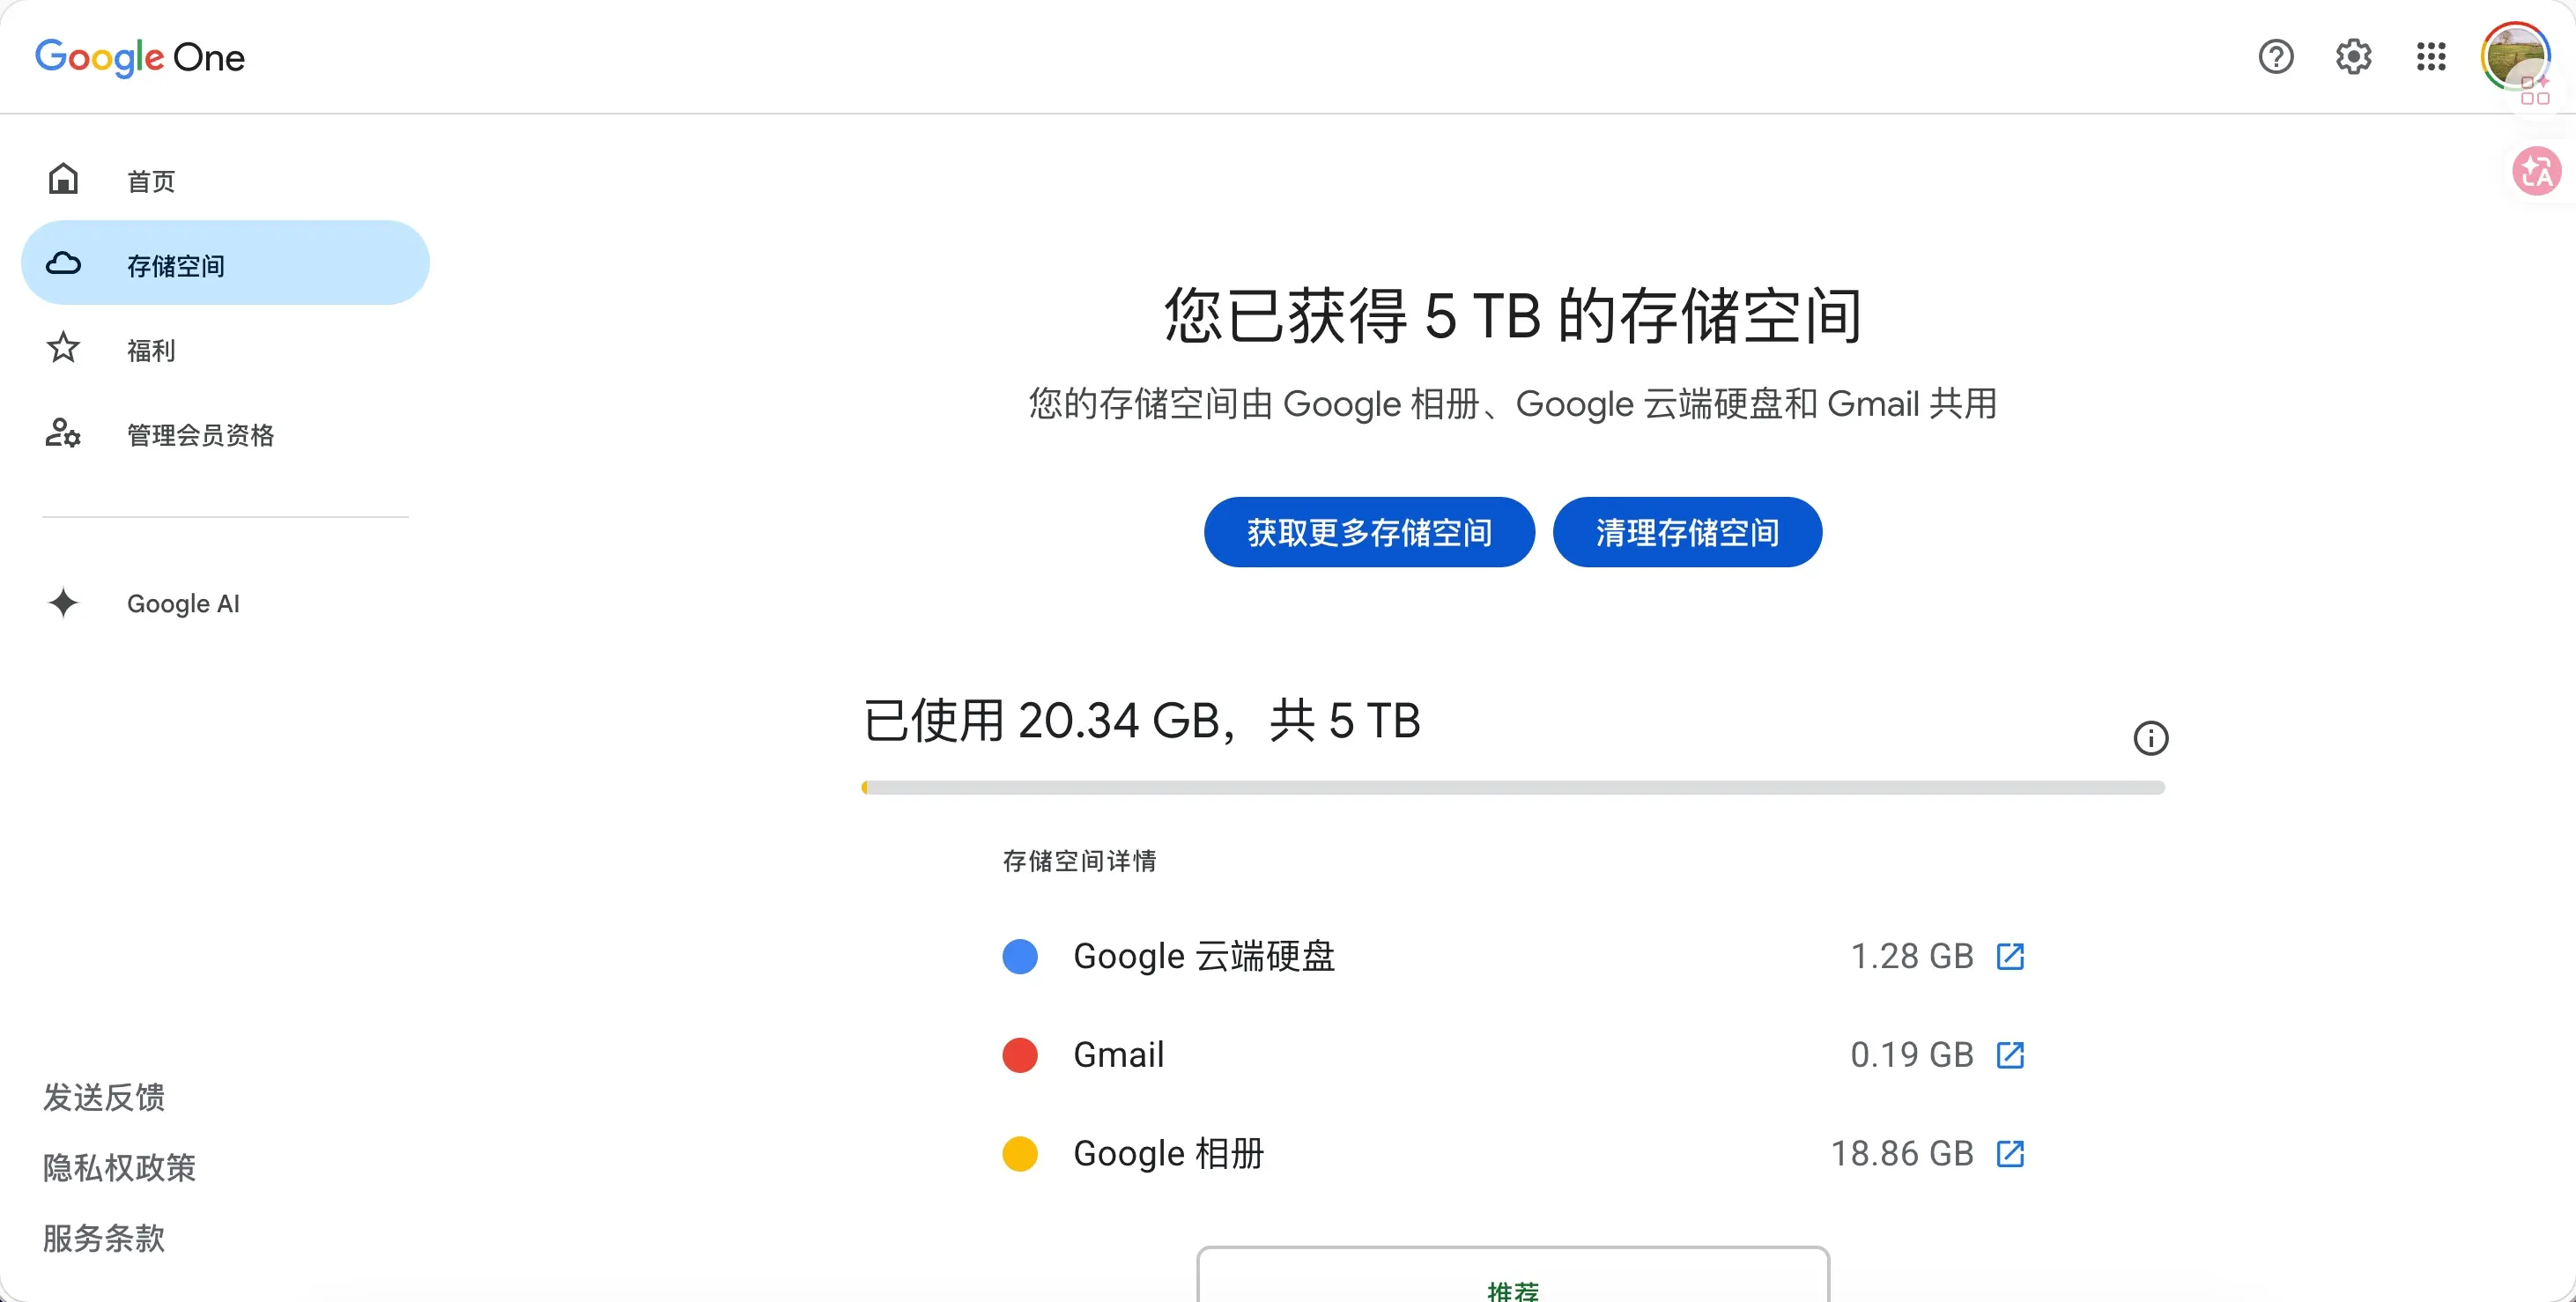Click the yellow Google 相册 color dot
2576x1302 pixels.
(1020, 1153)
